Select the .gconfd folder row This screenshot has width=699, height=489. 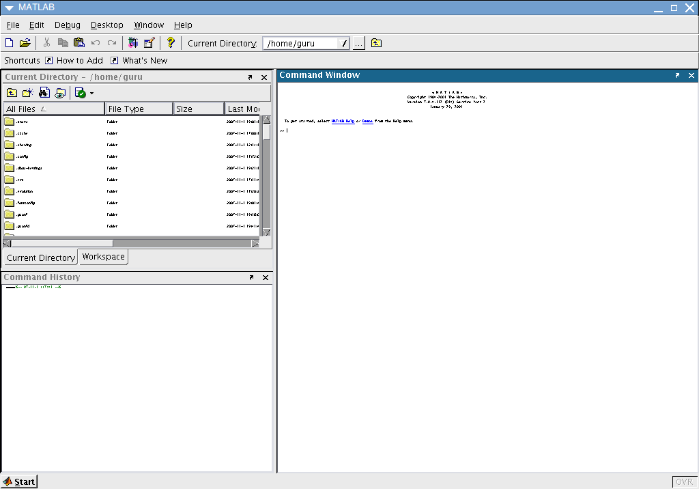click(x=131, y=226)
